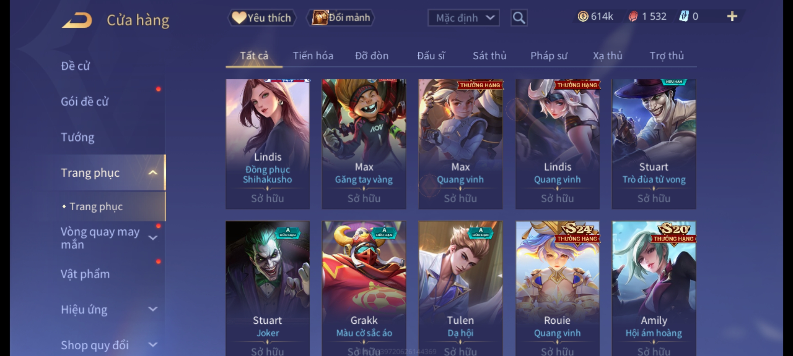Select Stuart Joker skin card

(268, 288)
